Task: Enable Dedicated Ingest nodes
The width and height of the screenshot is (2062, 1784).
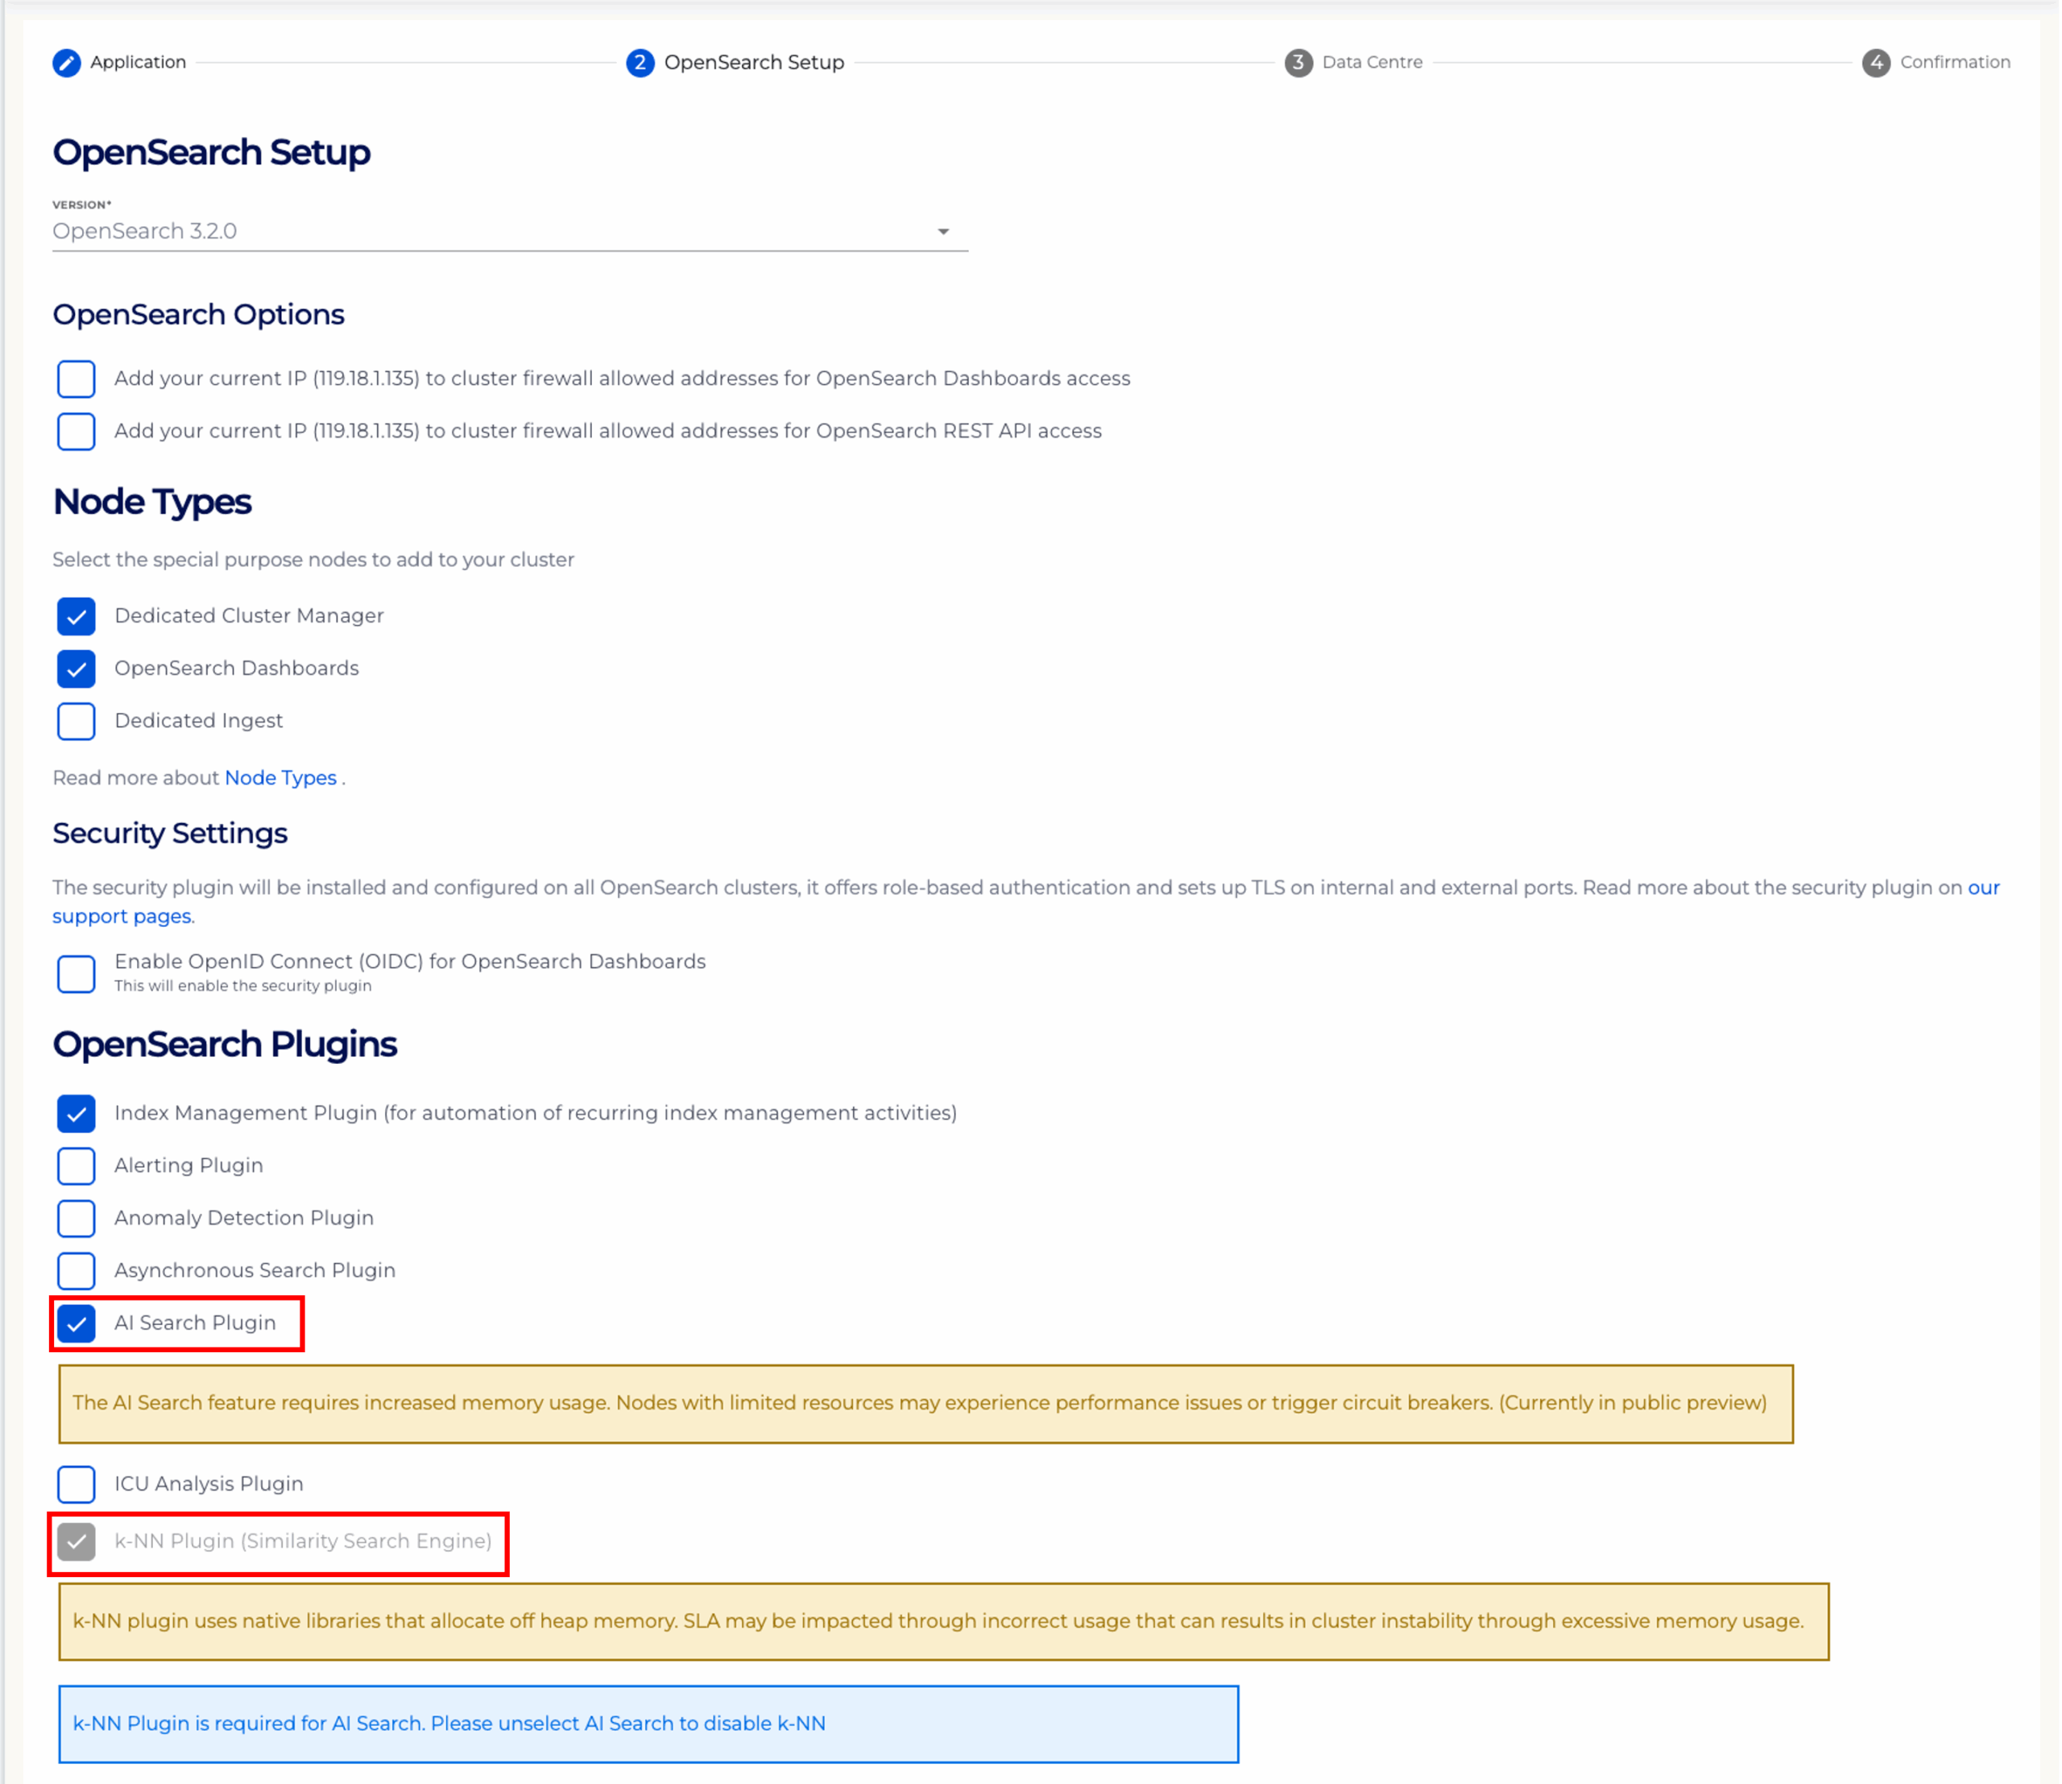Action: point(76,721)
